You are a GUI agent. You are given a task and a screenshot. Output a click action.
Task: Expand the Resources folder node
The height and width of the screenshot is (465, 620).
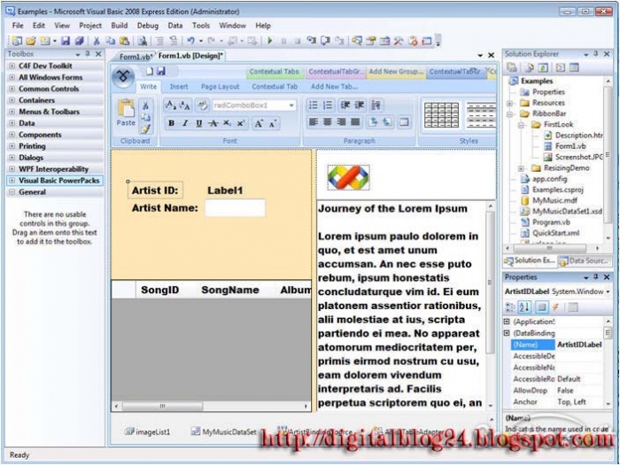[509, 104]
